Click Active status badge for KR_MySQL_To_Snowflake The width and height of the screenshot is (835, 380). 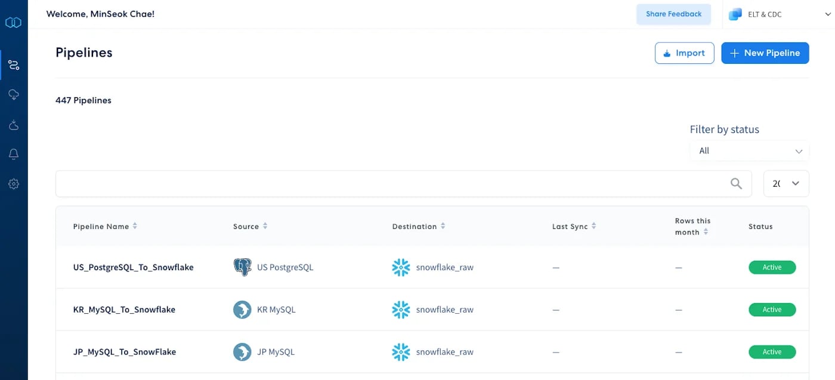772,310
